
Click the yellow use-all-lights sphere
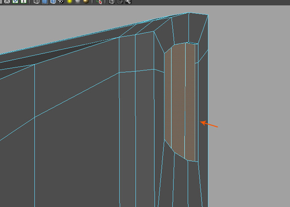69,2
